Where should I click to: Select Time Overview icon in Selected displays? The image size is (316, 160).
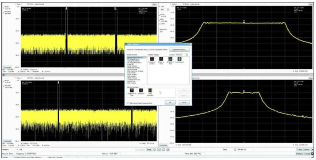[150, 90]
